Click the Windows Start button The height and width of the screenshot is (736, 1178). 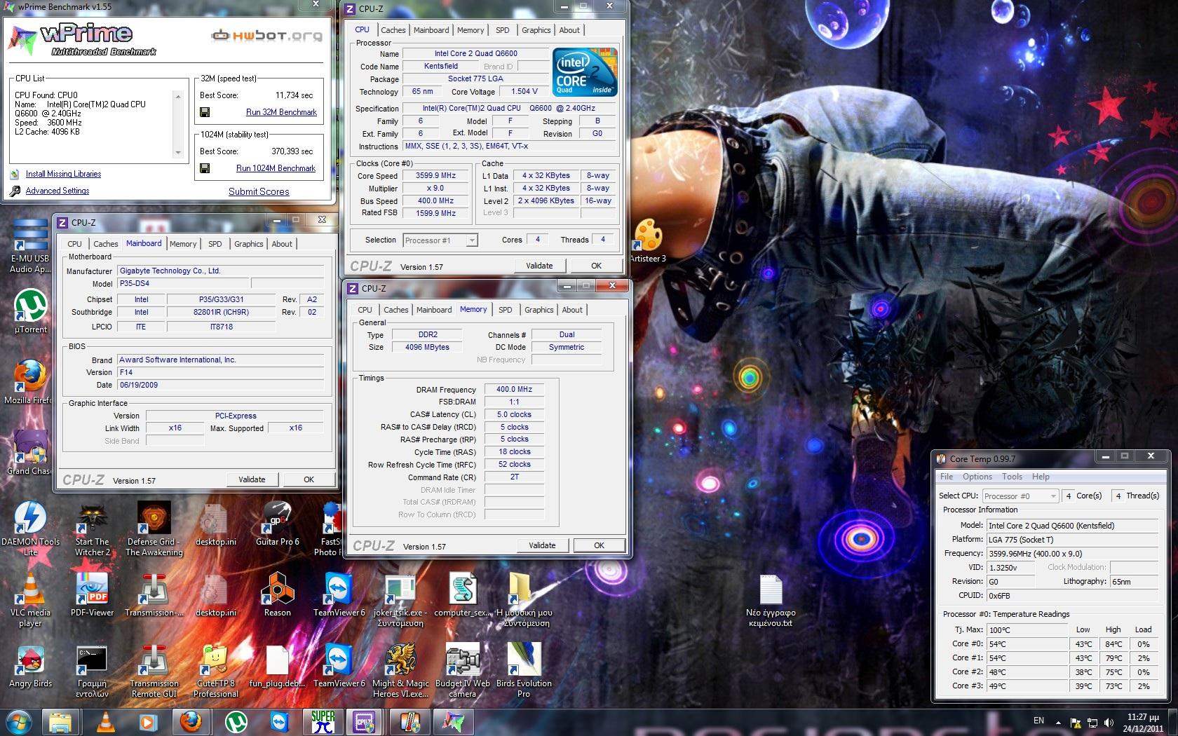point(18,722)
